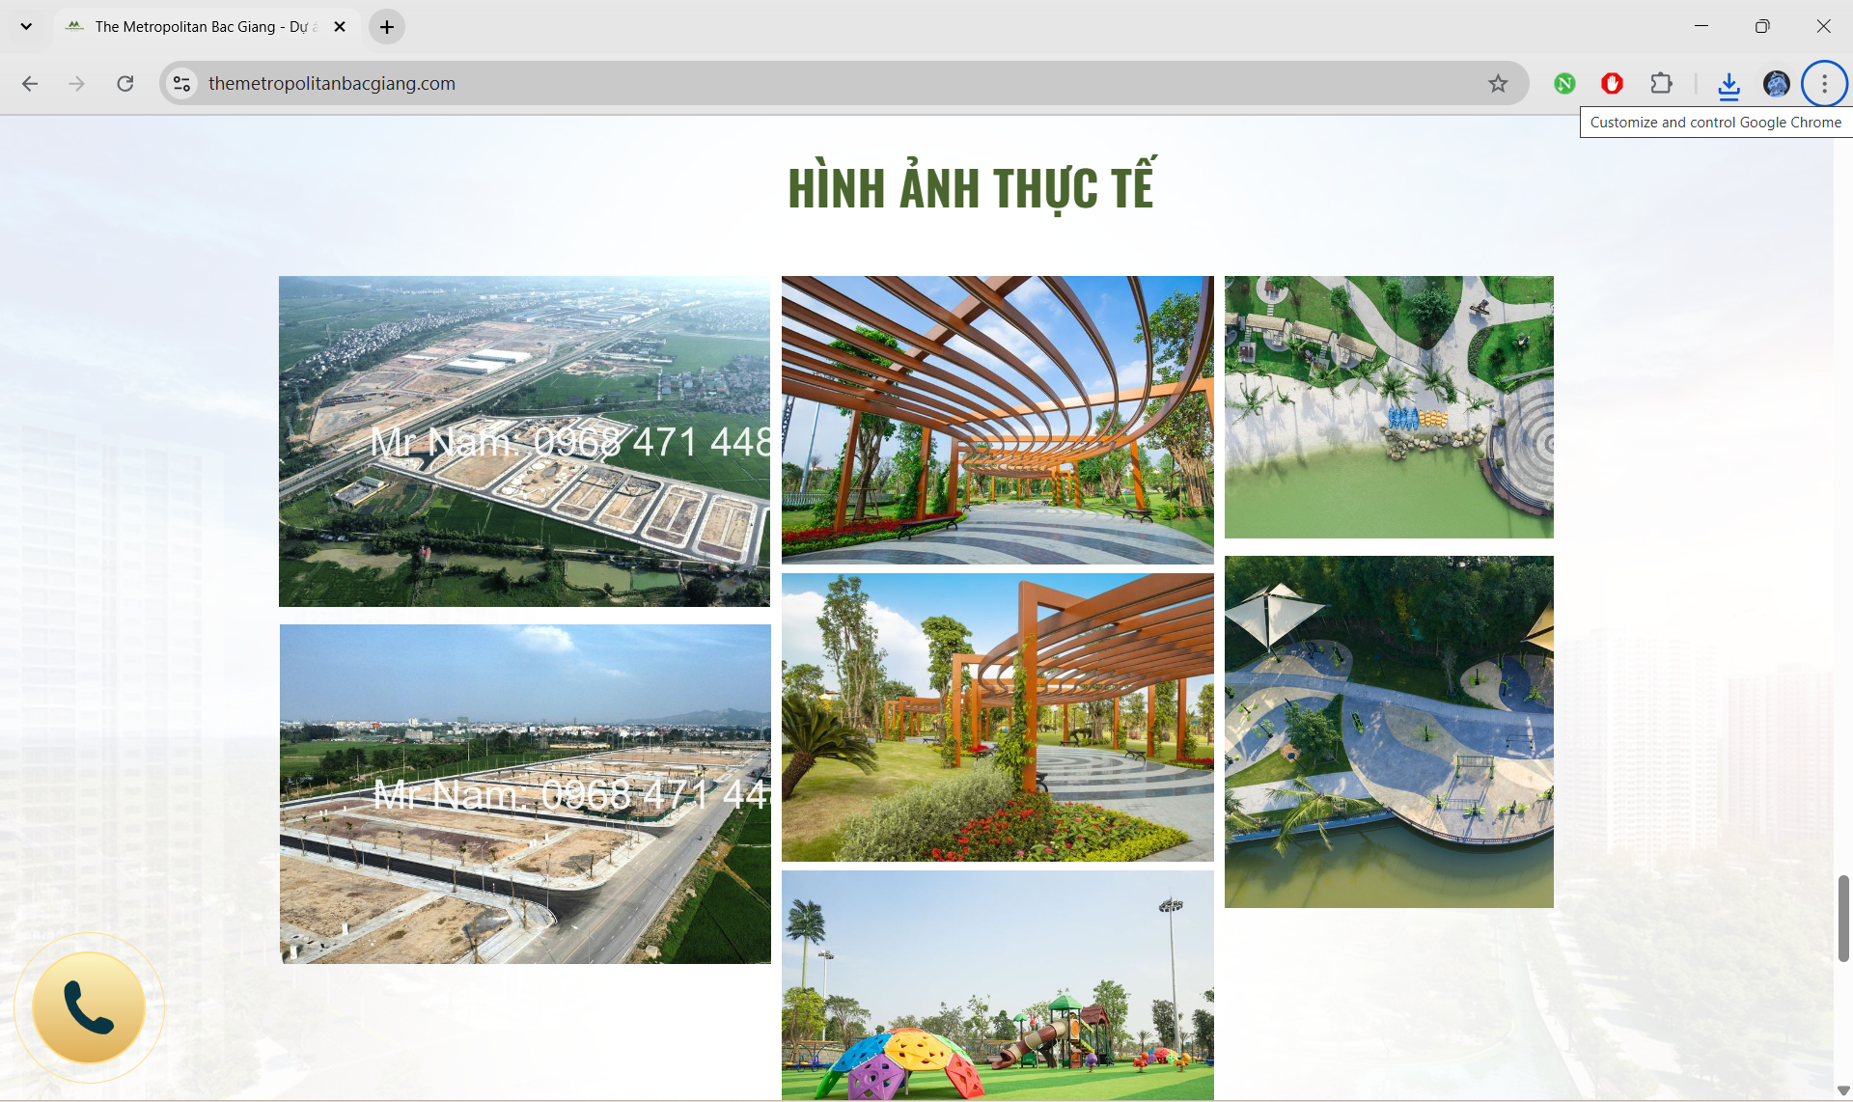Open the Extensions puzzle icon

click(1661, 84)
